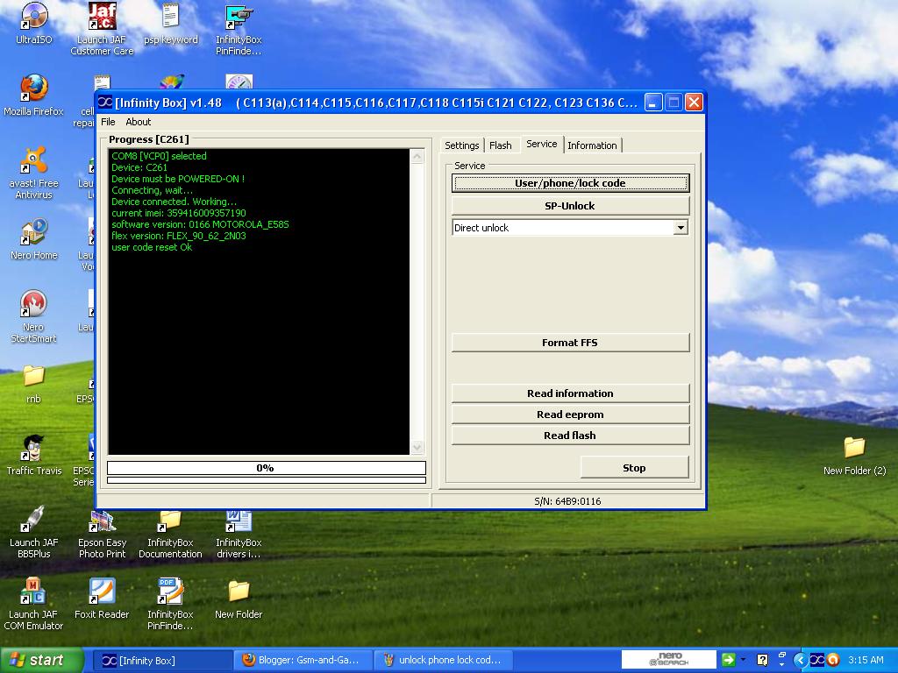Switch to the Information tab
This screenshot has height=673, width=898.
592,145
